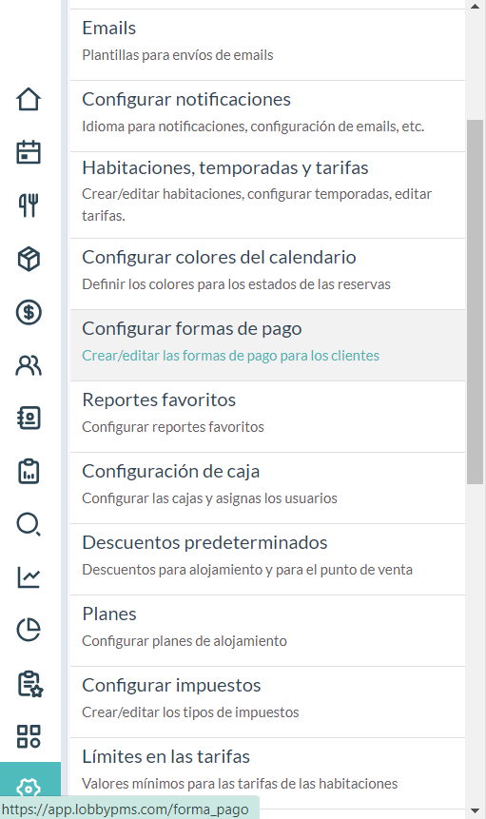Open the home icon in sidebar
This screenshot has height=819, width=486.
click(x=29, y=99)
